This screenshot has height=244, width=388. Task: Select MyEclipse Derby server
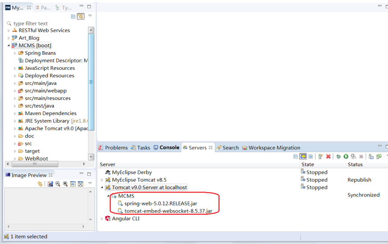click(x=129, y=172)
